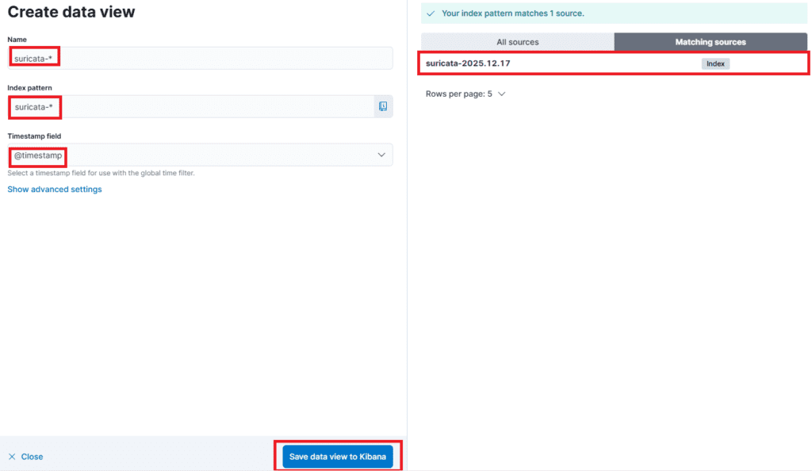812x471 pixels.
Task: Click the Index badge in the sources list
Action: (715, 63)
